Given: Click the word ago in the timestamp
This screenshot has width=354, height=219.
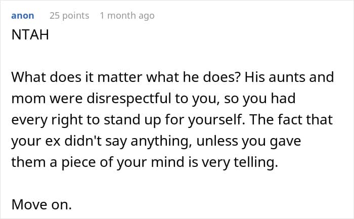Looking at the screenshot, I should [147, 16].
